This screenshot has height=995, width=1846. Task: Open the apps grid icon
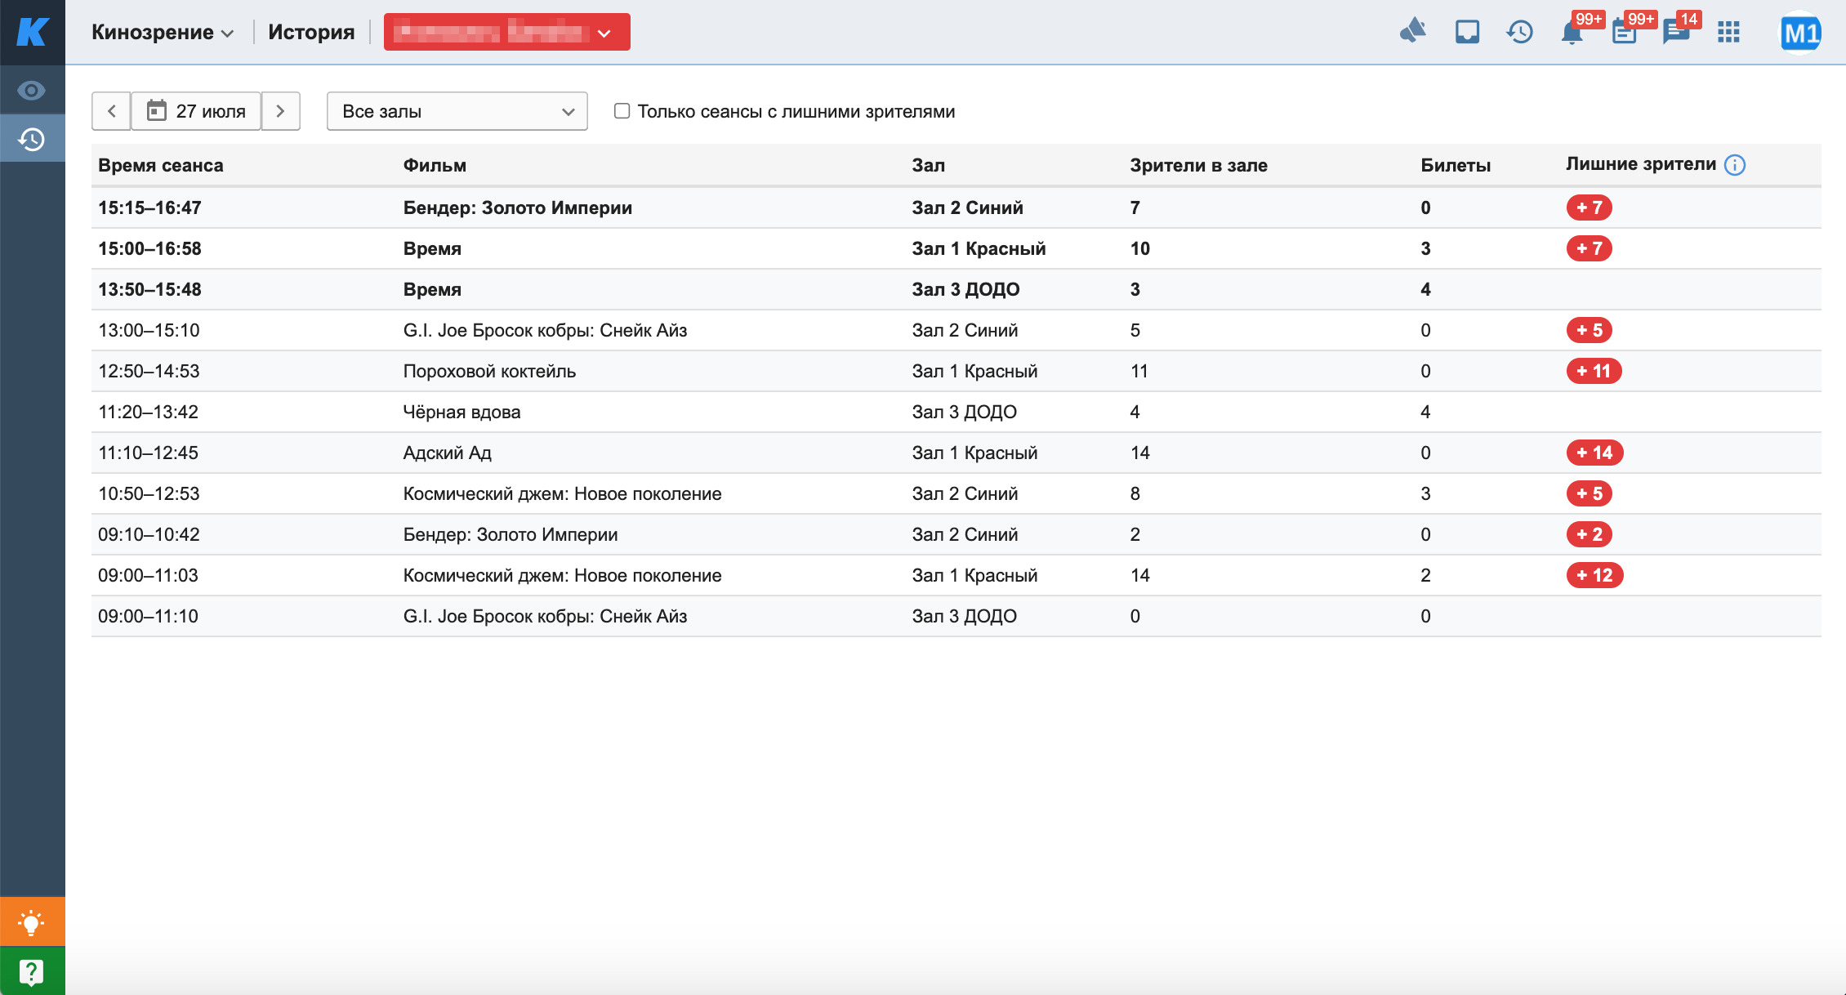pos(1728,33)
